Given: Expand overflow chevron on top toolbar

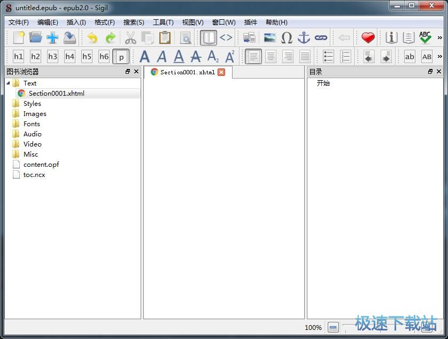Looking at the screenshot, I should pyautogui.click(x=440, y=37).
